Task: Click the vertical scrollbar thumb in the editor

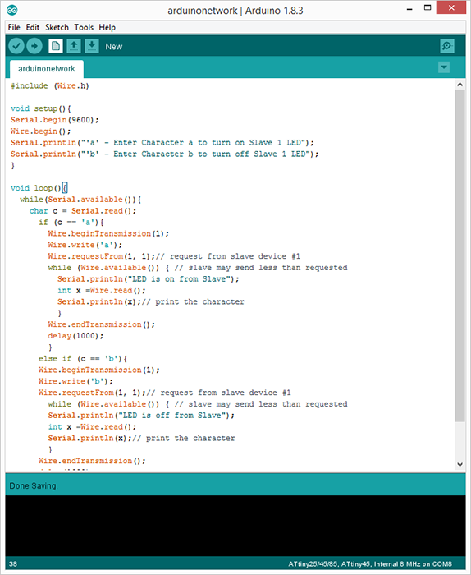Action: 460,255
